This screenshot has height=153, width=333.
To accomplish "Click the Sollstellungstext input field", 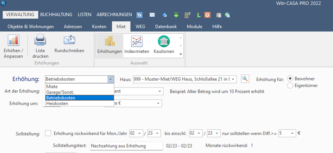I will [126, 146].
